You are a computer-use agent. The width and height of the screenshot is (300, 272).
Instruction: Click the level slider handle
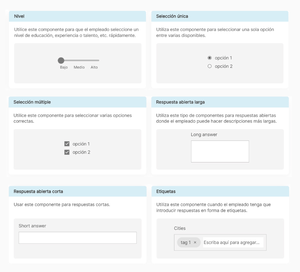pos(61,60)
